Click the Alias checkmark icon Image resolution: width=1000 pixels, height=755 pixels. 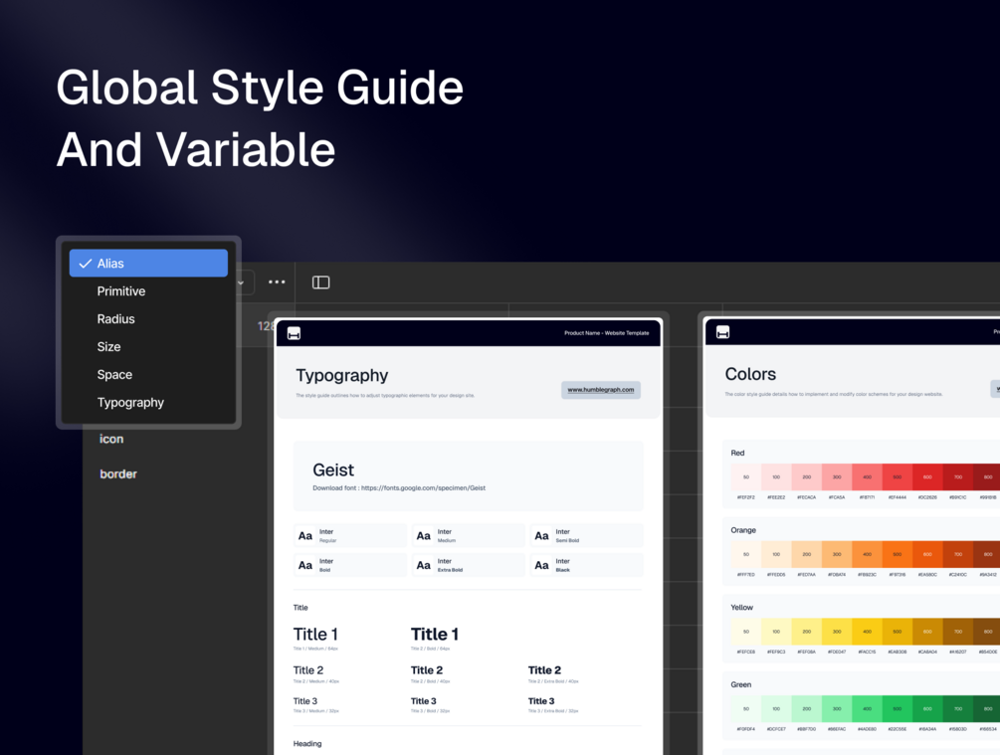(85, 264)
